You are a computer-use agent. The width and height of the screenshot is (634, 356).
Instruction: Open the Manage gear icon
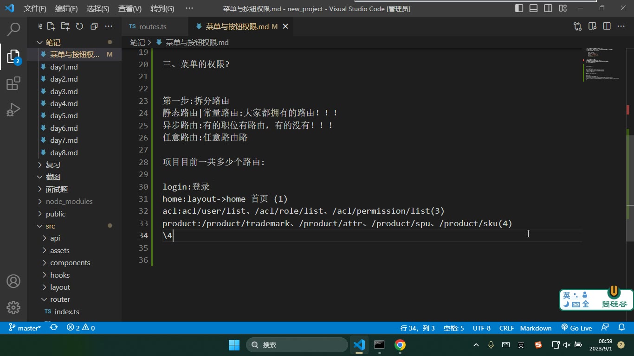coord(13,307)
